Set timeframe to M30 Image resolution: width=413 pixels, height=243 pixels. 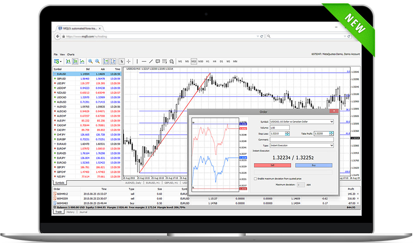(201, 62)
